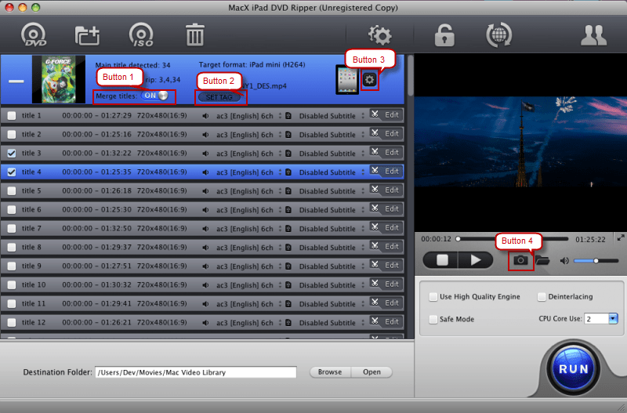This screenshot has height=413, width=627.
Task: Enable the Deinterlacing checkbox
Action: pos(542,297)
